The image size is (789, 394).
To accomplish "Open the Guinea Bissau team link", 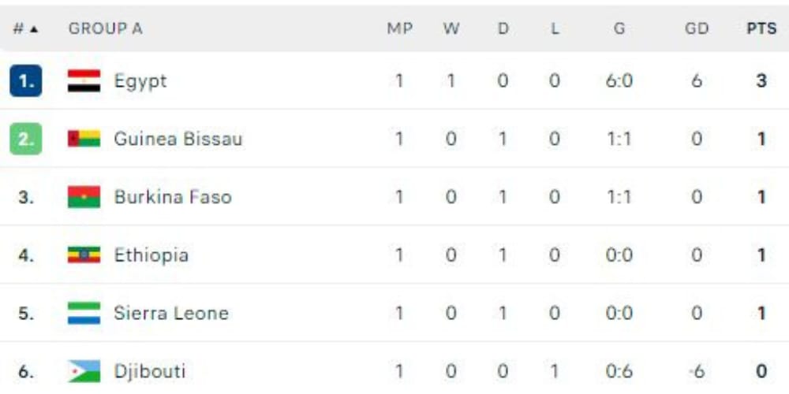I will click(178, 139).
